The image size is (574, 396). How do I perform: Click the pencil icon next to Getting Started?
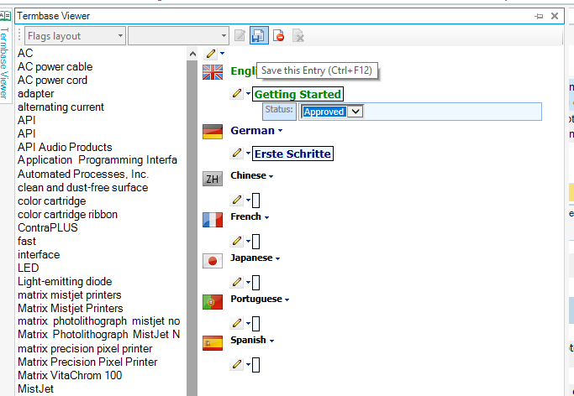(x=238, y=94)
